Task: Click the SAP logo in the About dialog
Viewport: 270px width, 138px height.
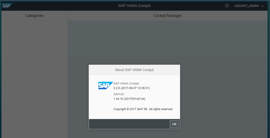Action: point(106,86)
